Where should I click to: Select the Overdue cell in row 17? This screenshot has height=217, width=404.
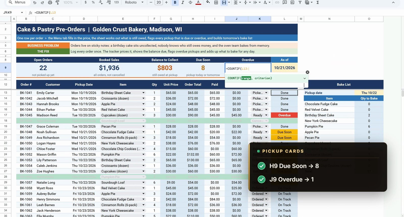[284, 115]
